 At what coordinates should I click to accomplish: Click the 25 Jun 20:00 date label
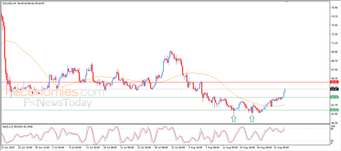coord(25,147)
